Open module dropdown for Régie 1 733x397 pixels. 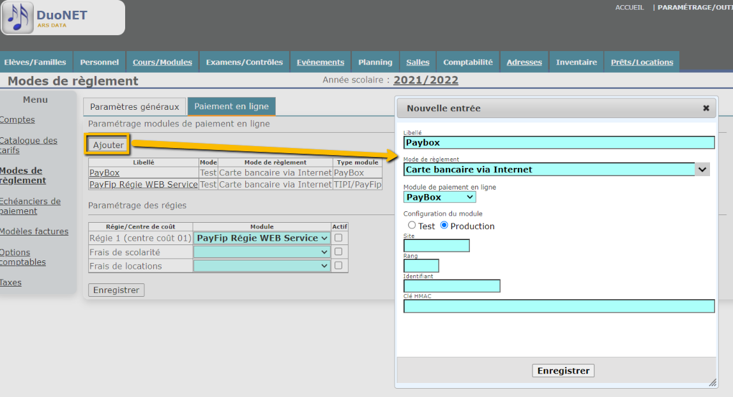(262, 238)
